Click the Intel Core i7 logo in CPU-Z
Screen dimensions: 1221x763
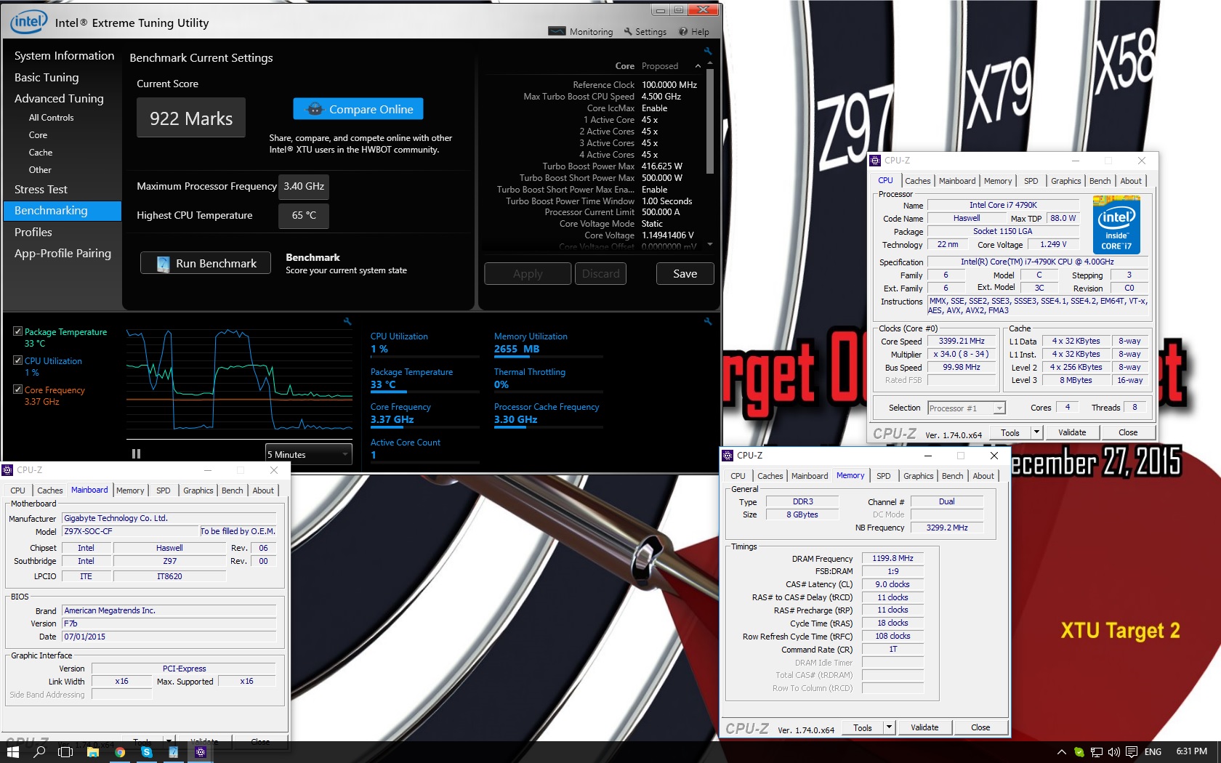click(1116, 225)
